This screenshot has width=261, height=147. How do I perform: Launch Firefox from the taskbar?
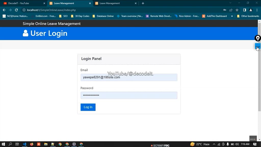pos(32,144)
